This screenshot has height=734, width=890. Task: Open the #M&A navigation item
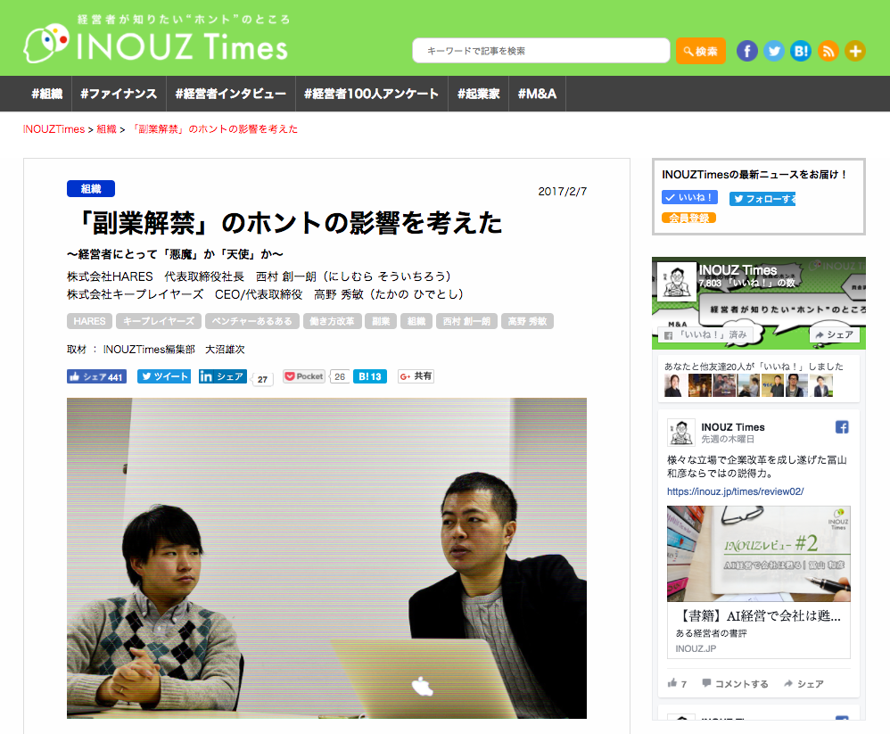[x=537, y=94]
